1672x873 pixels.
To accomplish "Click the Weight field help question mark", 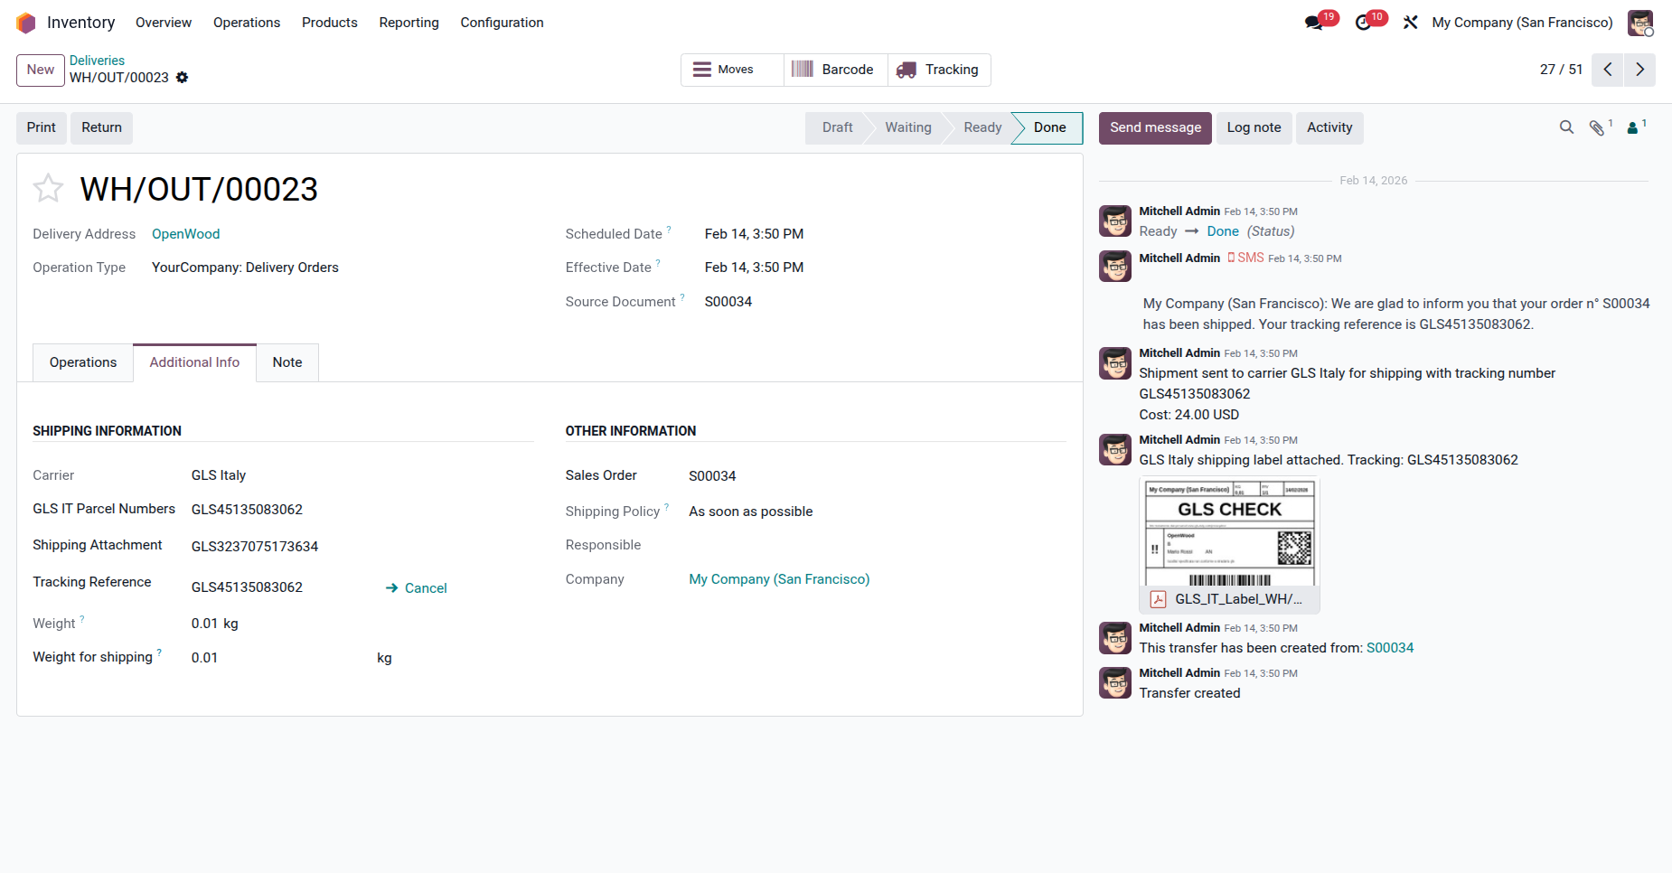I will [x=82, y=619].
